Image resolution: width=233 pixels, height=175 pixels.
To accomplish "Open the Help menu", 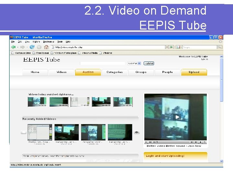I will [68, 42].
